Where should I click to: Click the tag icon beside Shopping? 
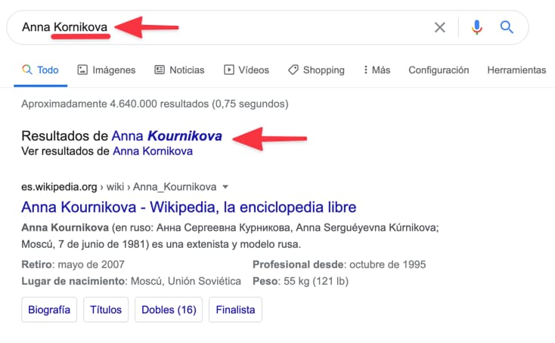(293, 70)
